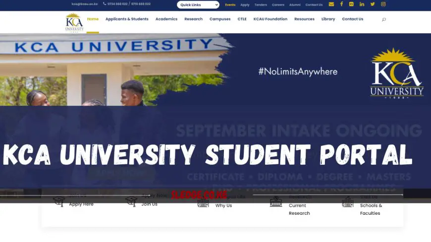Open the Research menu
The width and height of the screenshot is (431, 242).
point(193,19)
